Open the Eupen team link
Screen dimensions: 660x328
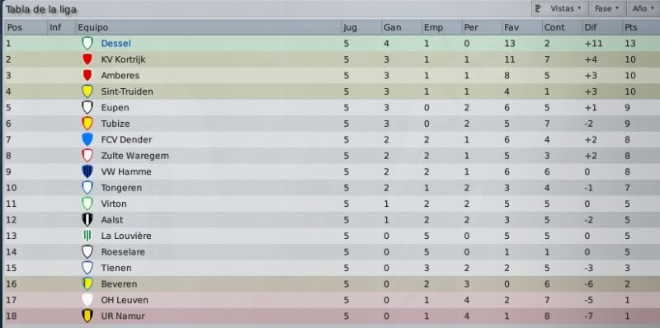coord(115,108)
